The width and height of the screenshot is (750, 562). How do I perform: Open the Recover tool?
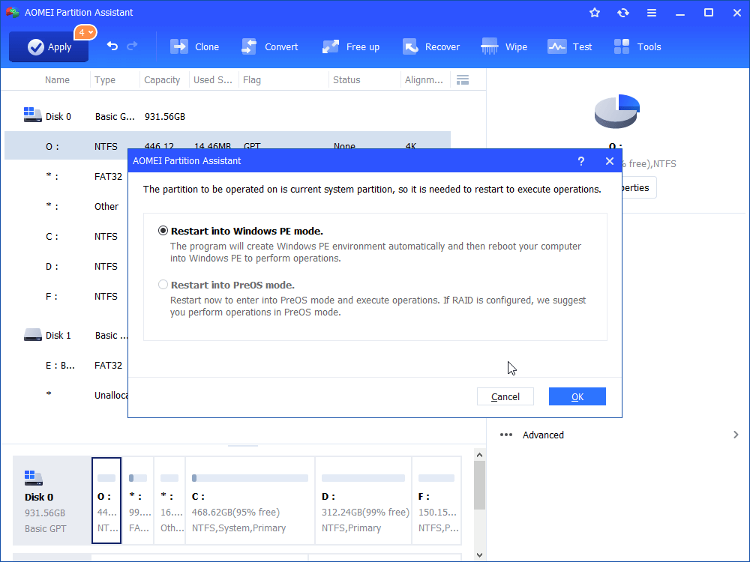(x=431, y=46)
